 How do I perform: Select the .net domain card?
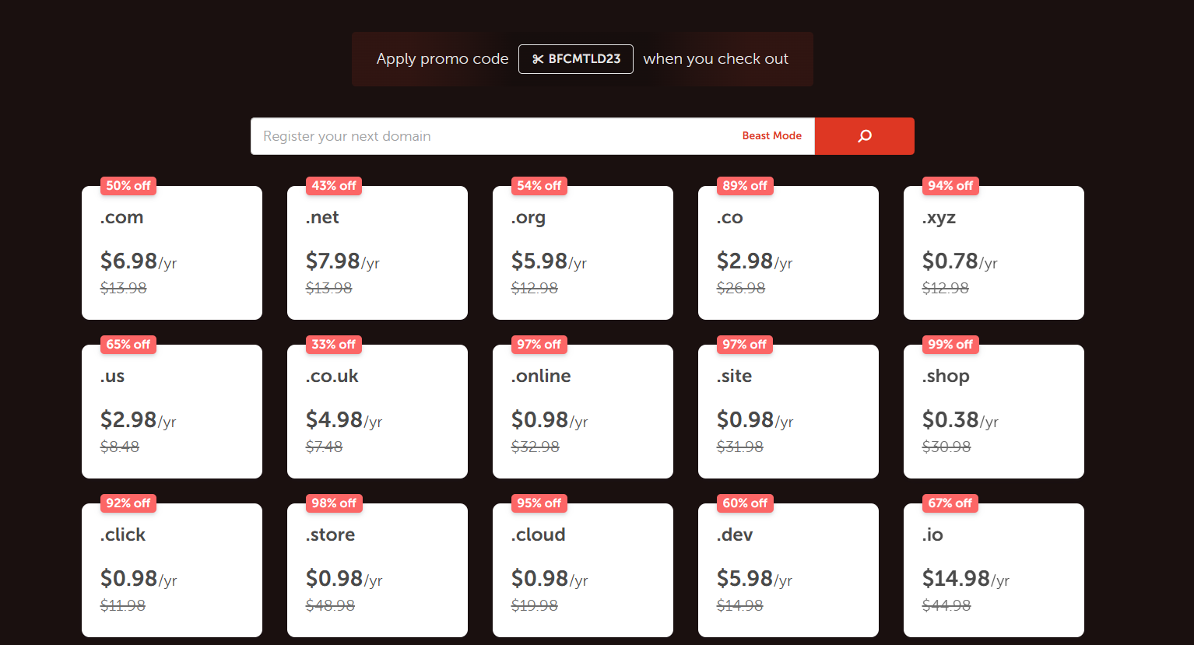378,253
